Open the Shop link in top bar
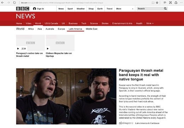 (x=91, y=9)
